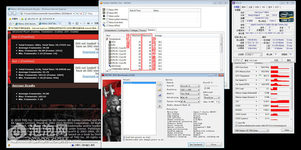This screenshot has height=150, width=301.
Task: Close the active Metro 2033 Be... tab in Internet Explorer
Action: pyautogui.click(x=60, y=24)
